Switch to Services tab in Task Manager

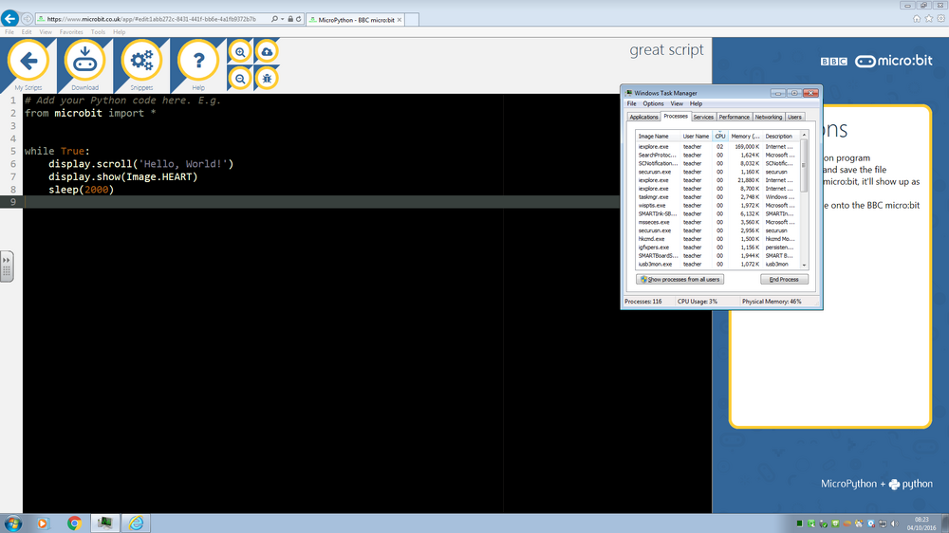click(x=703, y=117)
